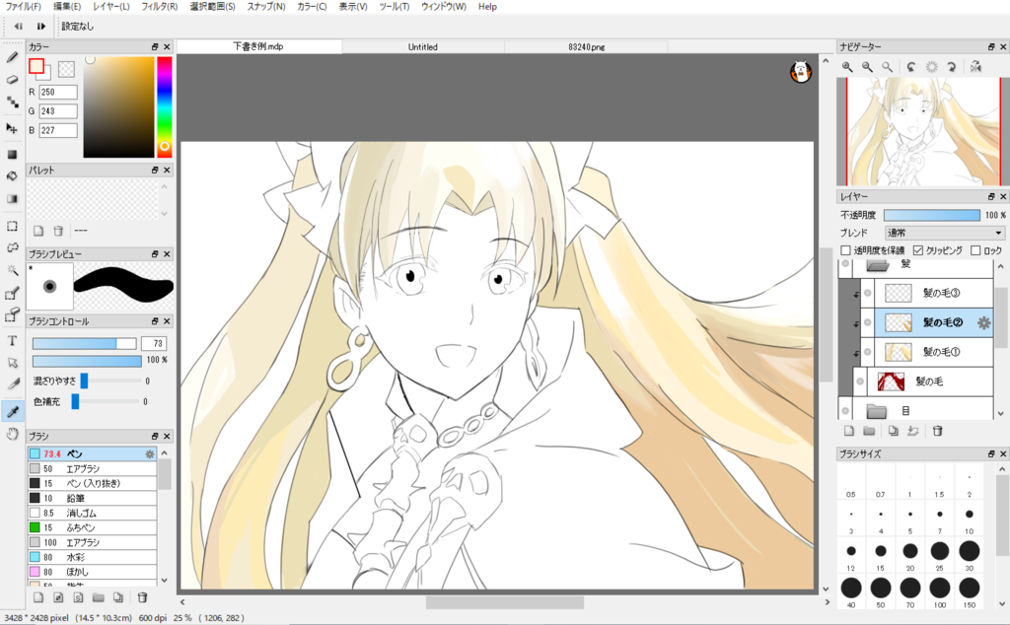
Task: Open settings gear for 髪の毛② layer
Action: click(983, 322)
